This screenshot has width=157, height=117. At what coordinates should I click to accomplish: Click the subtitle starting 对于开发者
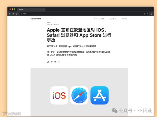pos(71,46)
